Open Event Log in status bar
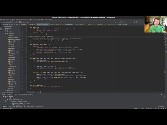The image size is (167, 125). tap(161, 107)
